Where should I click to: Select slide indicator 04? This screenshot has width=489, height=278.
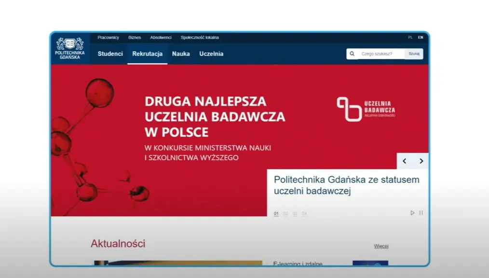click(304, 214)
